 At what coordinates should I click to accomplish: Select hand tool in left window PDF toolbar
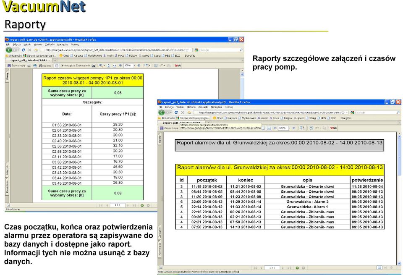(57, 65)
